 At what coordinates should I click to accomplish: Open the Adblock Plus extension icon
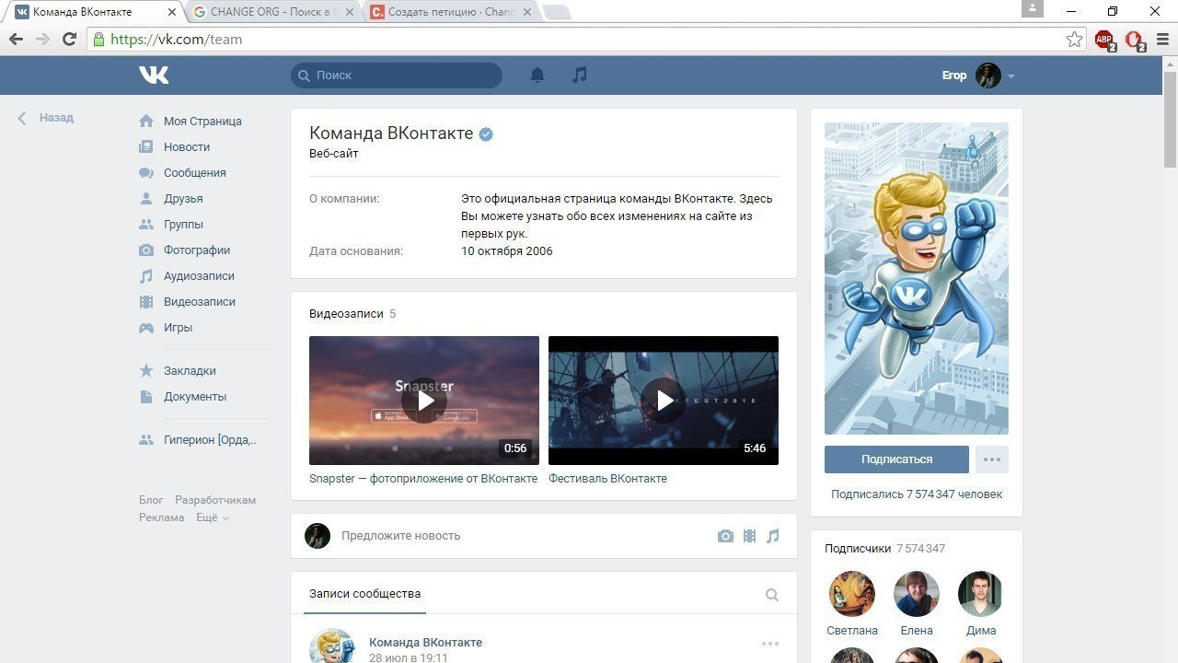click(x=1104, y=40)
